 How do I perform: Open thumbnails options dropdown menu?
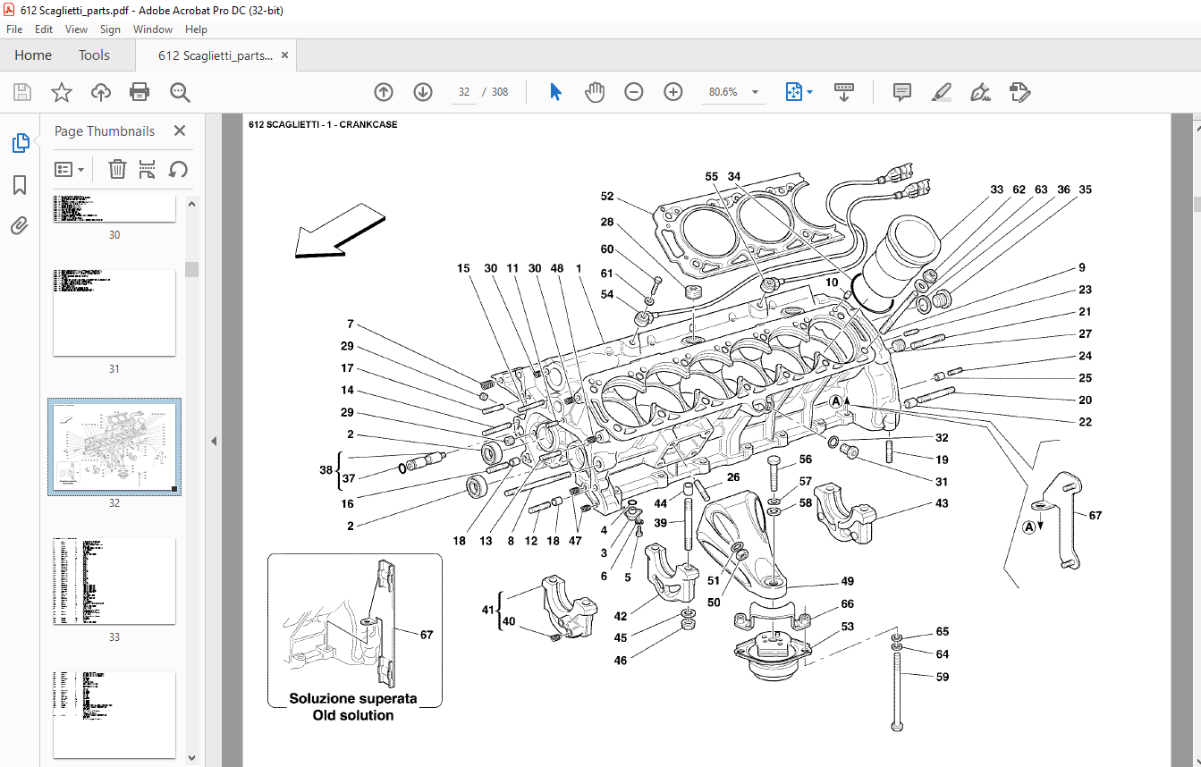[x=70, y=169]
